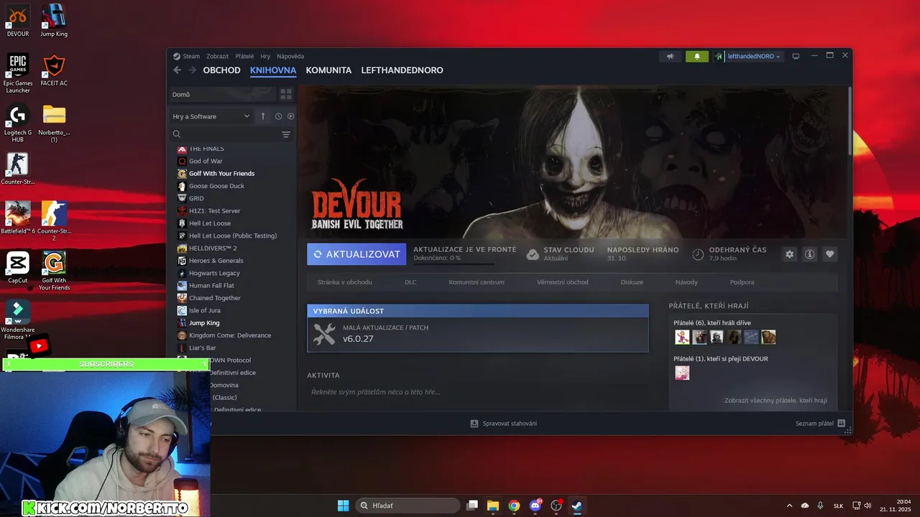Open the Přátelé menu
The width and height of the screenshot is (920, 517).
coord(244,56)
